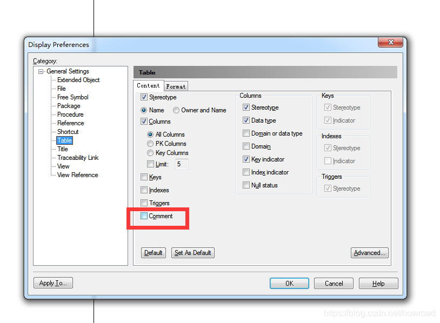Switch to the Content tab

pyautogui.click(x=148, y=85)
